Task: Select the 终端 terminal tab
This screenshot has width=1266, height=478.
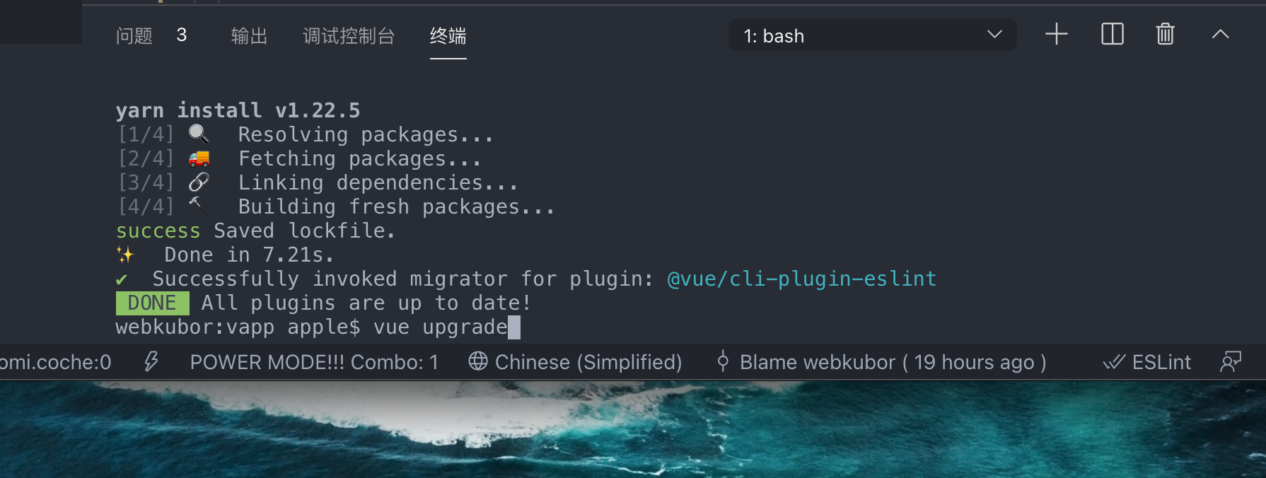Action: pos(448,35)
